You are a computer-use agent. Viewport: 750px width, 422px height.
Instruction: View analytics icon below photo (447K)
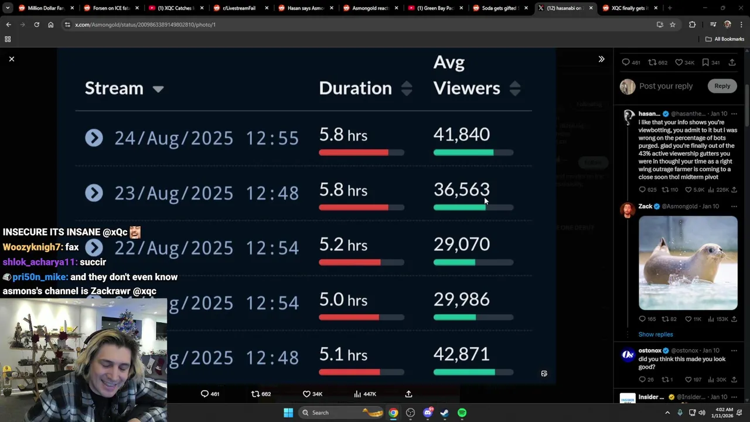coord(357,394)
